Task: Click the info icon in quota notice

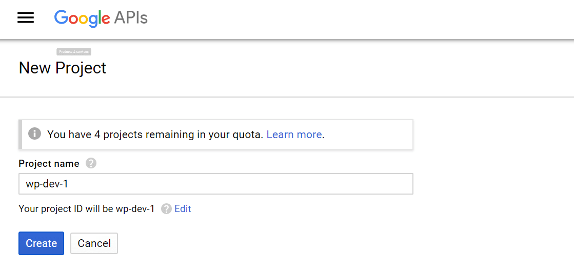Action: click(x=34, y=134)
